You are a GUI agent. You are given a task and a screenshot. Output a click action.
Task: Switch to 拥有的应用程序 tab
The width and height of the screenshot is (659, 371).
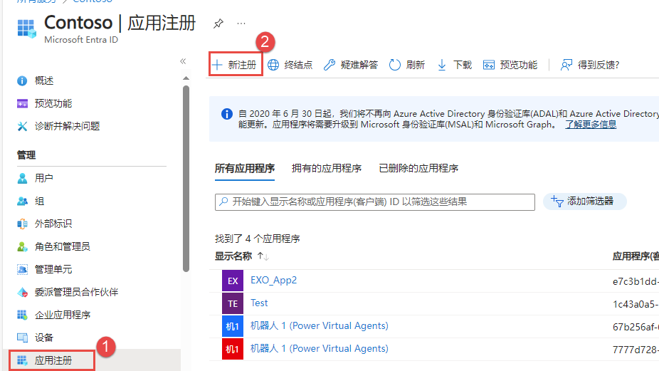[x=327, y=168]
